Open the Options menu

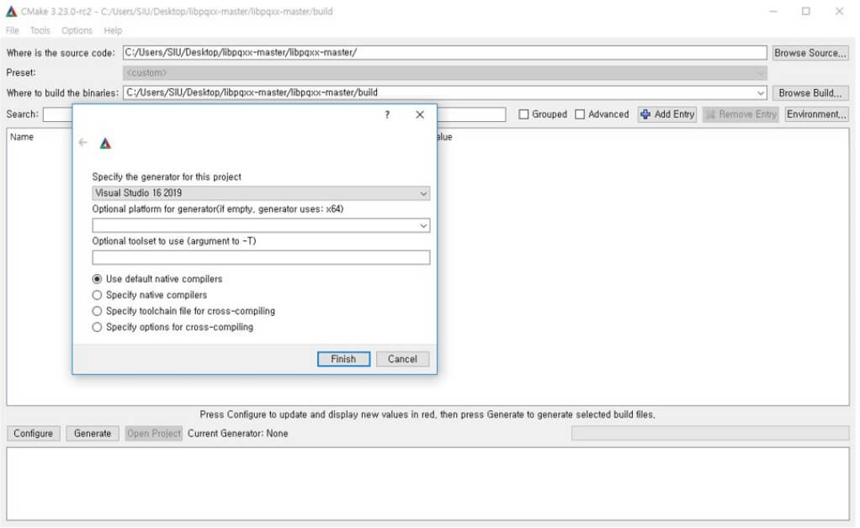(77, 30)
